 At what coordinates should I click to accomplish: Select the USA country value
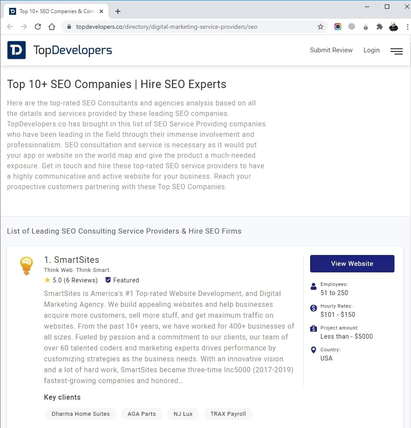pyautogui.click(x=326, y=358)
